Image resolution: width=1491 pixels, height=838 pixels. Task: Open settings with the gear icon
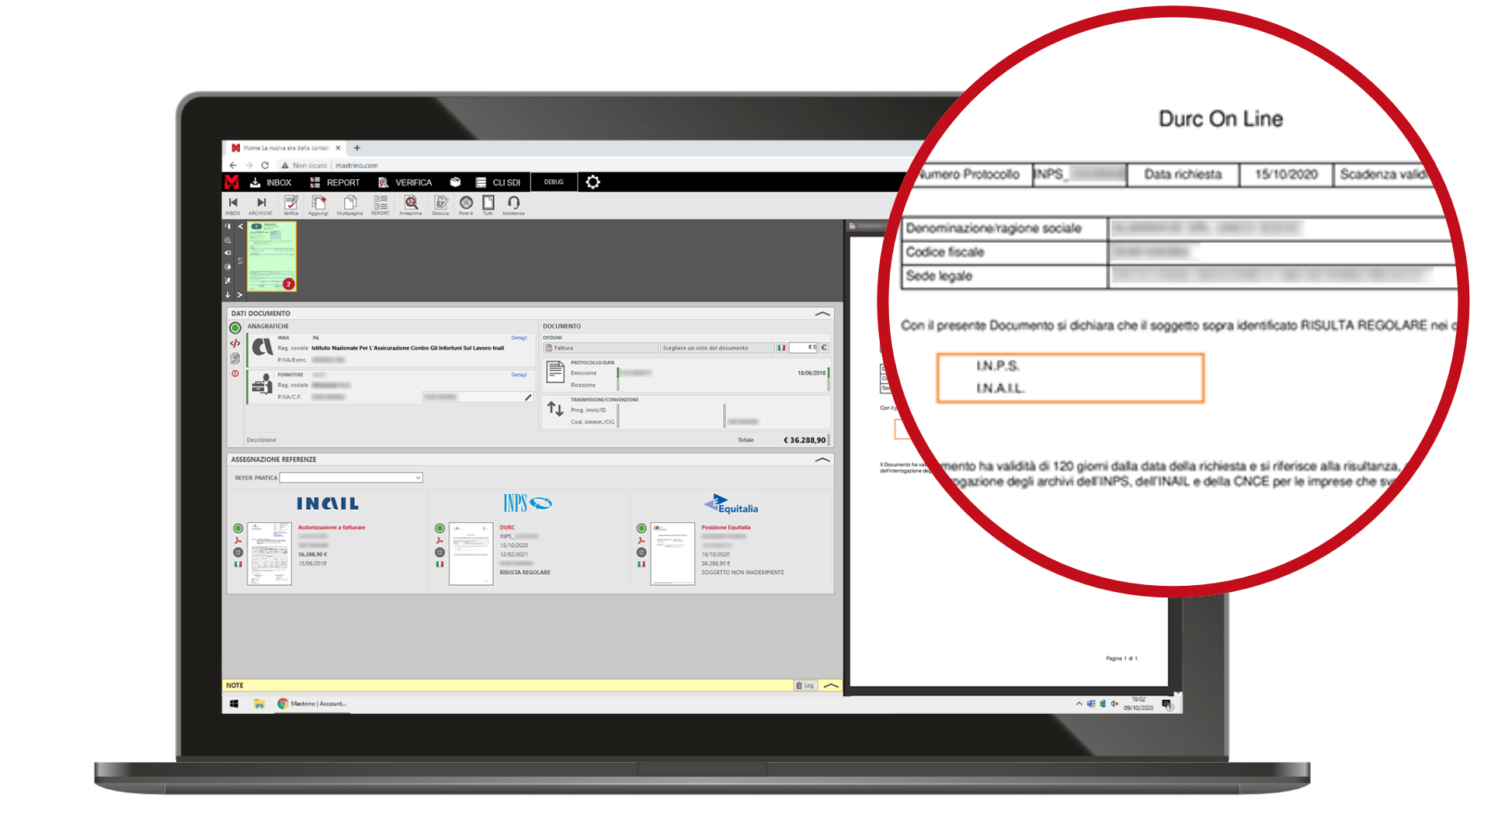point(593,182)
